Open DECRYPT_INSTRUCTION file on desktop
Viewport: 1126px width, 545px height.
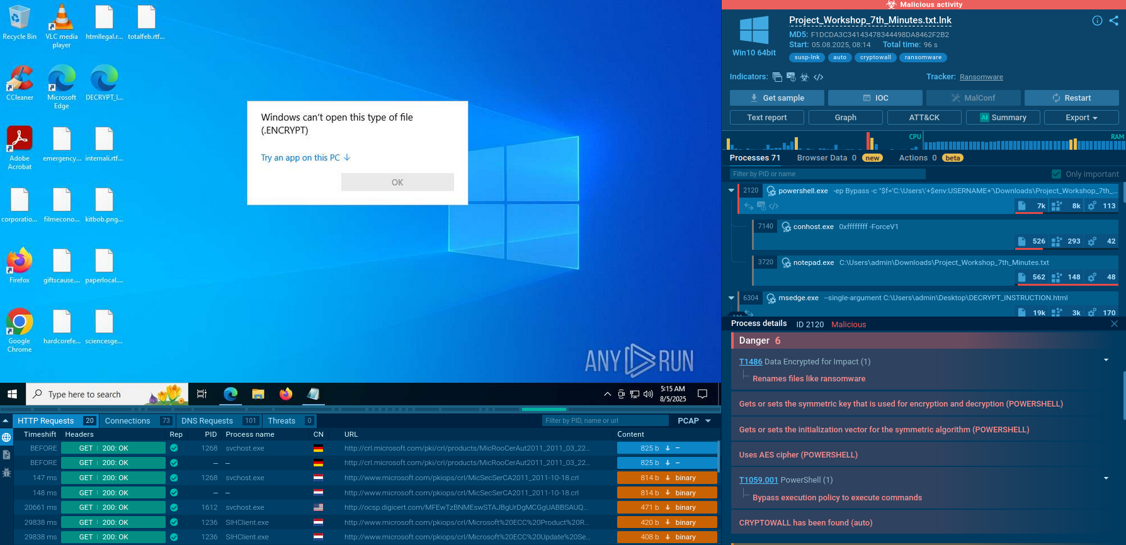click(104, 84)
